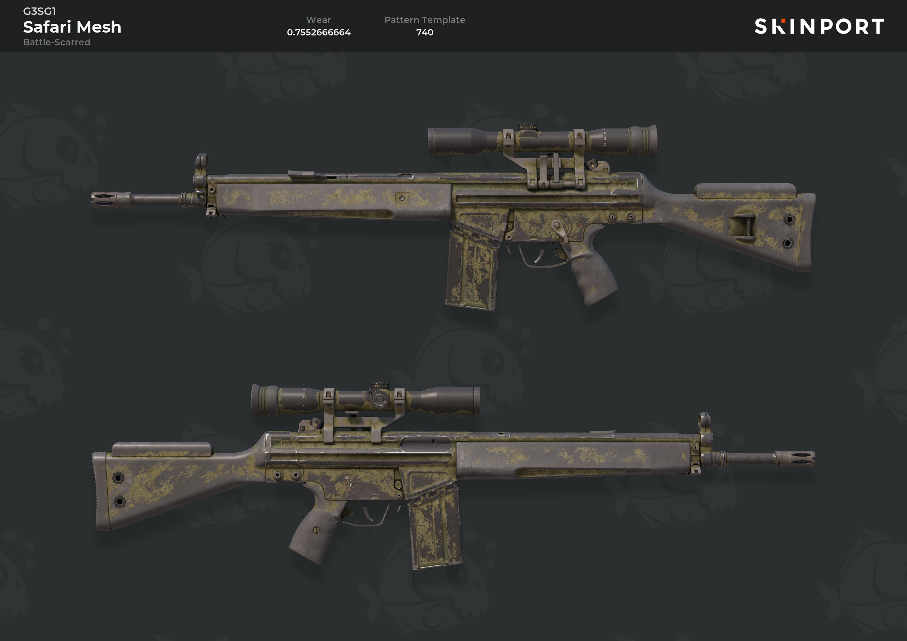Click the bottom rifle's scope
Viewport: 907px width, 641px height.
click(x=365, y=400)
